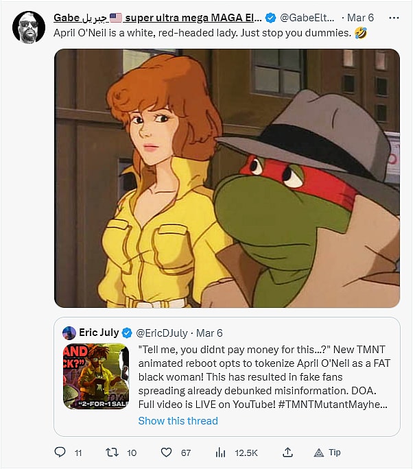Click the @GabeElt handle

pyautogui.click(x=308, y=17)
